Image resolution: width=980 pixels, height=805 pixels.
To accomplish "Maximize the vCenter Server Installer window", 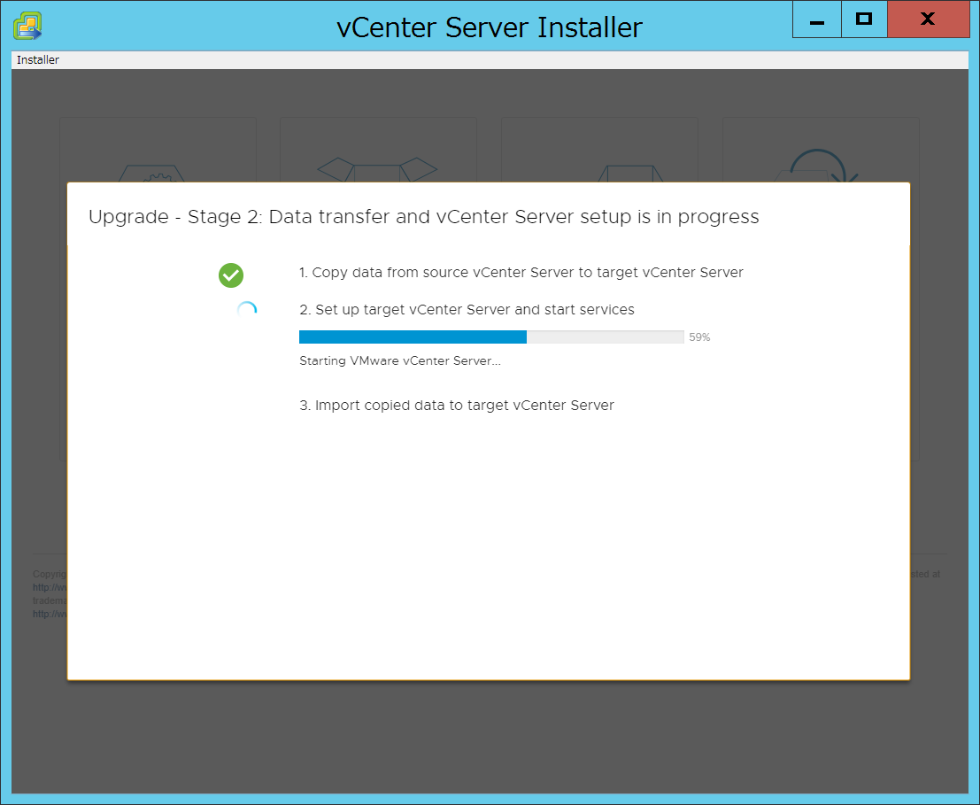I will pos(864,19).
